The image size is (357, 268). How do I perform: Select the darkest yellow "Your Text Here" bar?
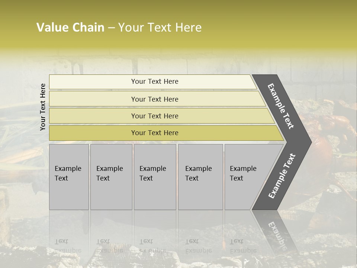(155, 133)
